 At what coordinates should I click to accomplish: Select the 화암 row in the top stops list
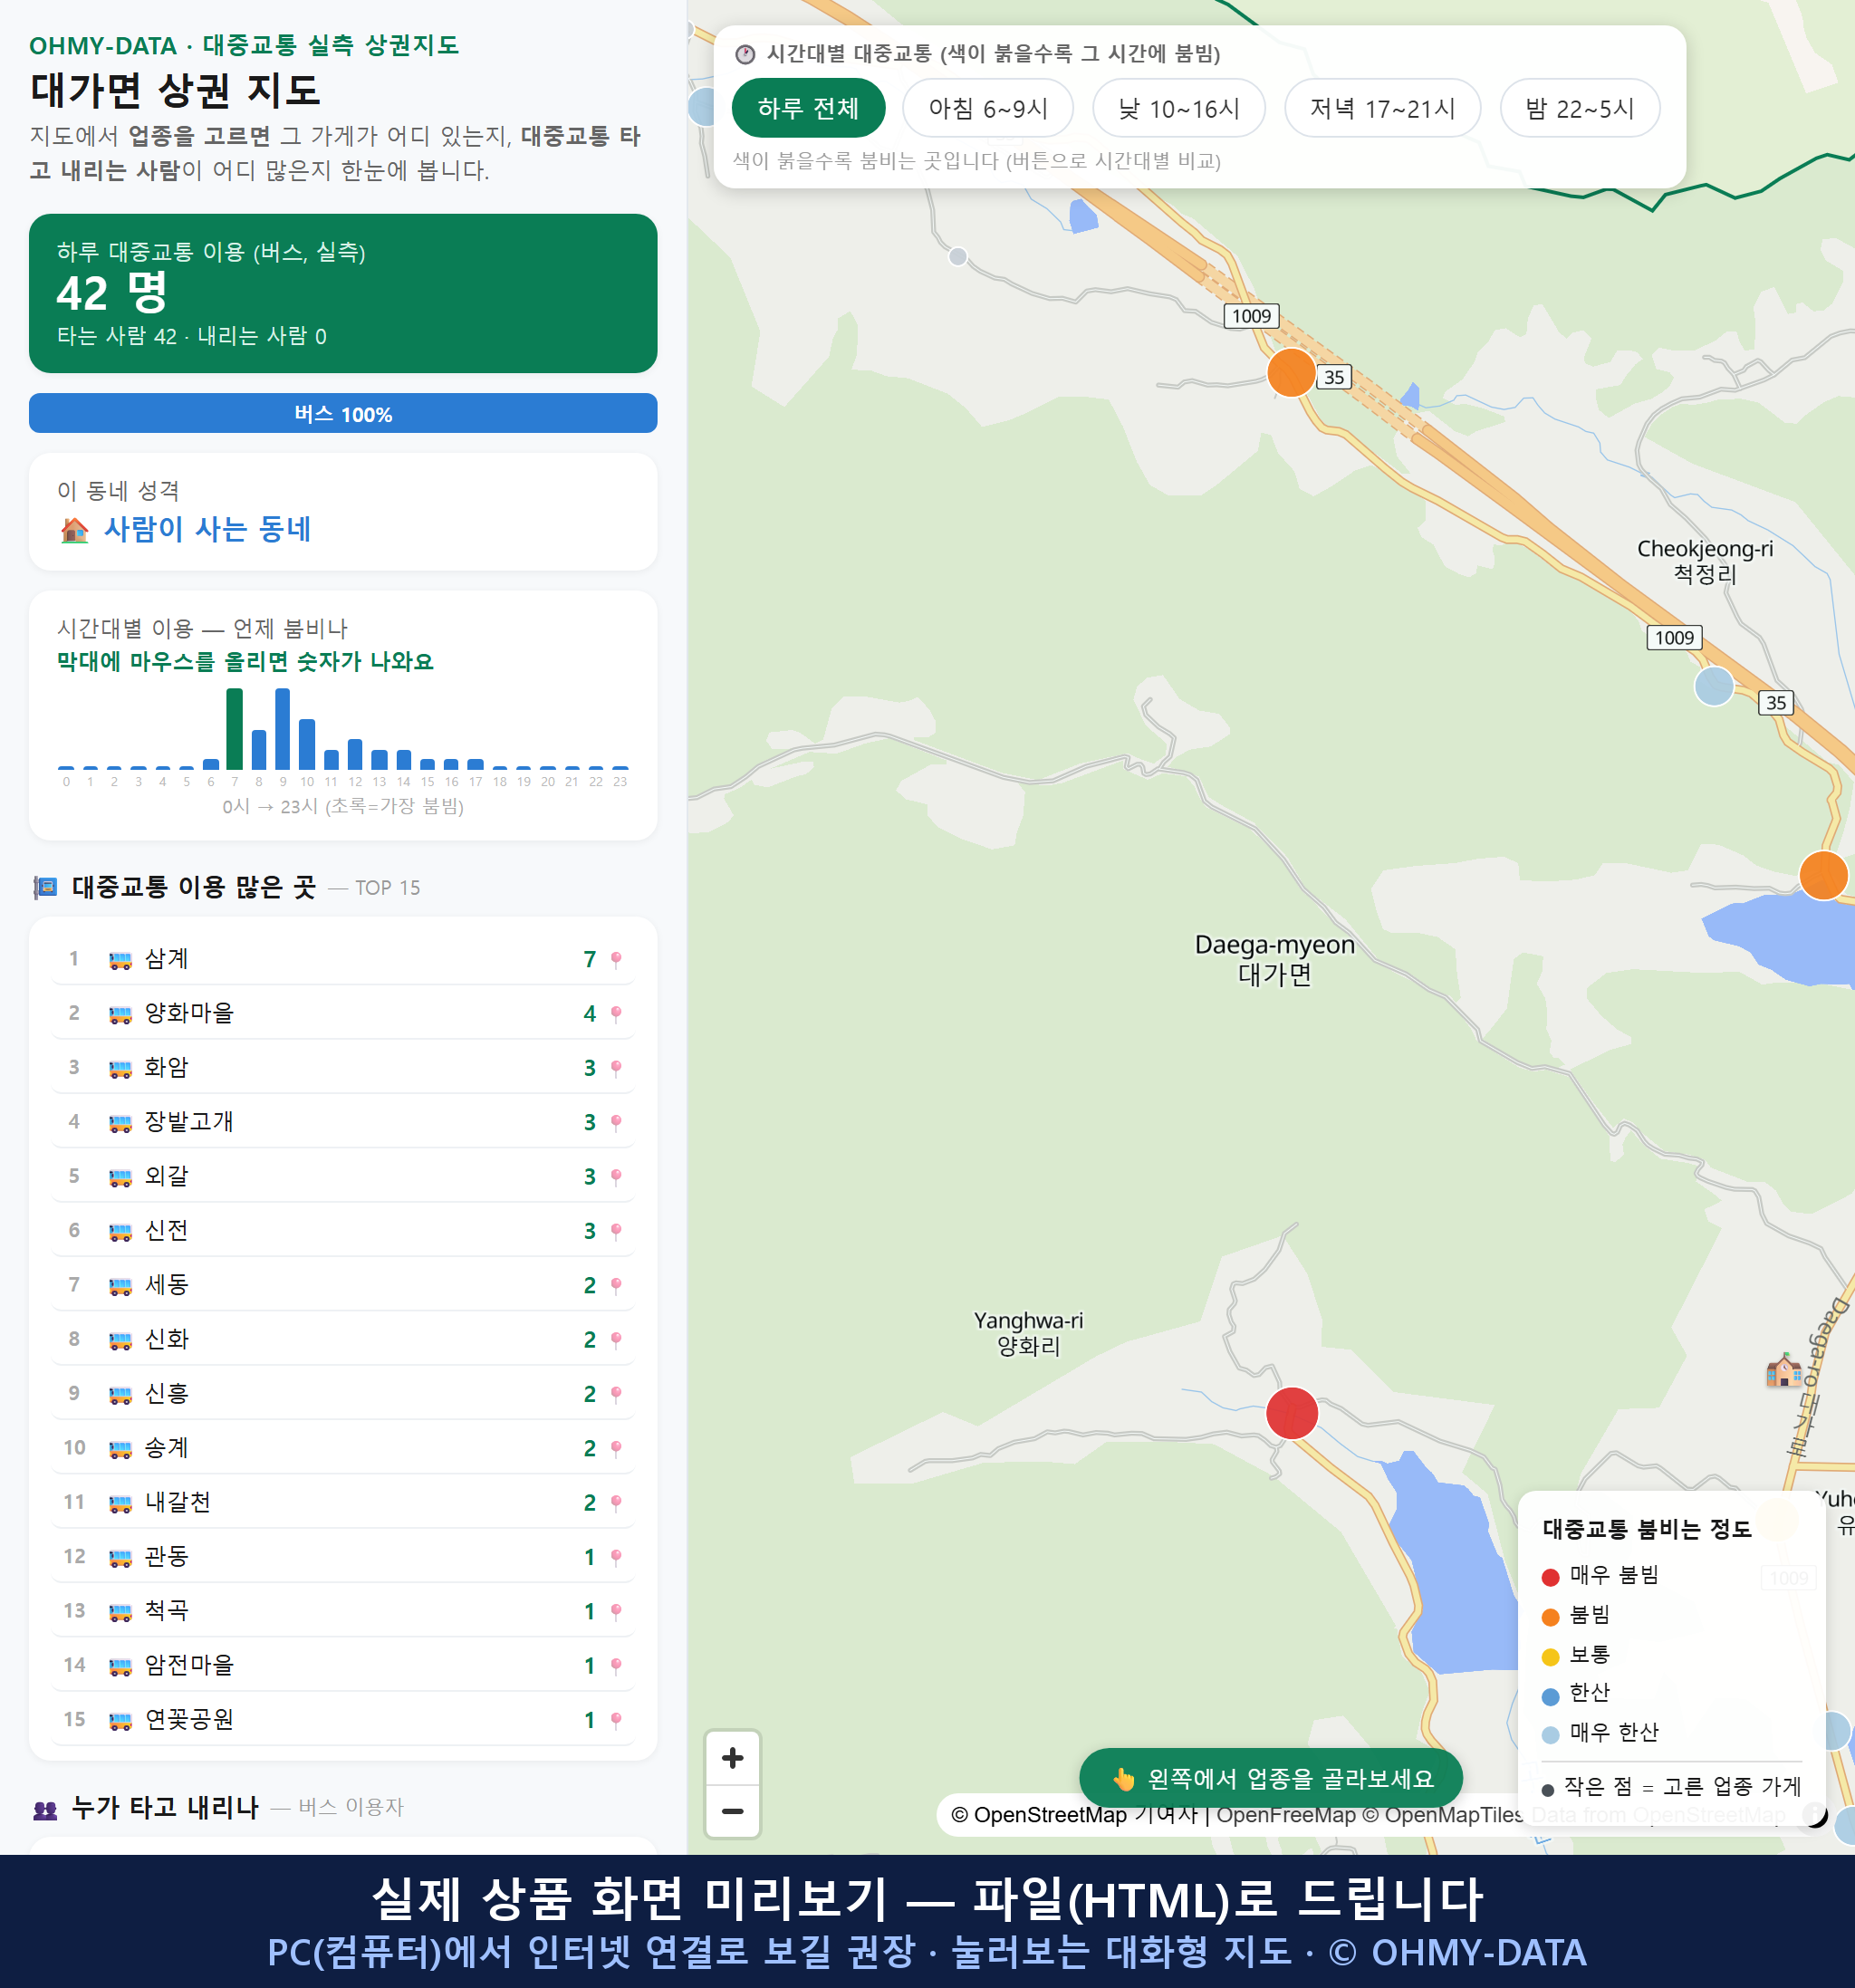pos(343,1068)
